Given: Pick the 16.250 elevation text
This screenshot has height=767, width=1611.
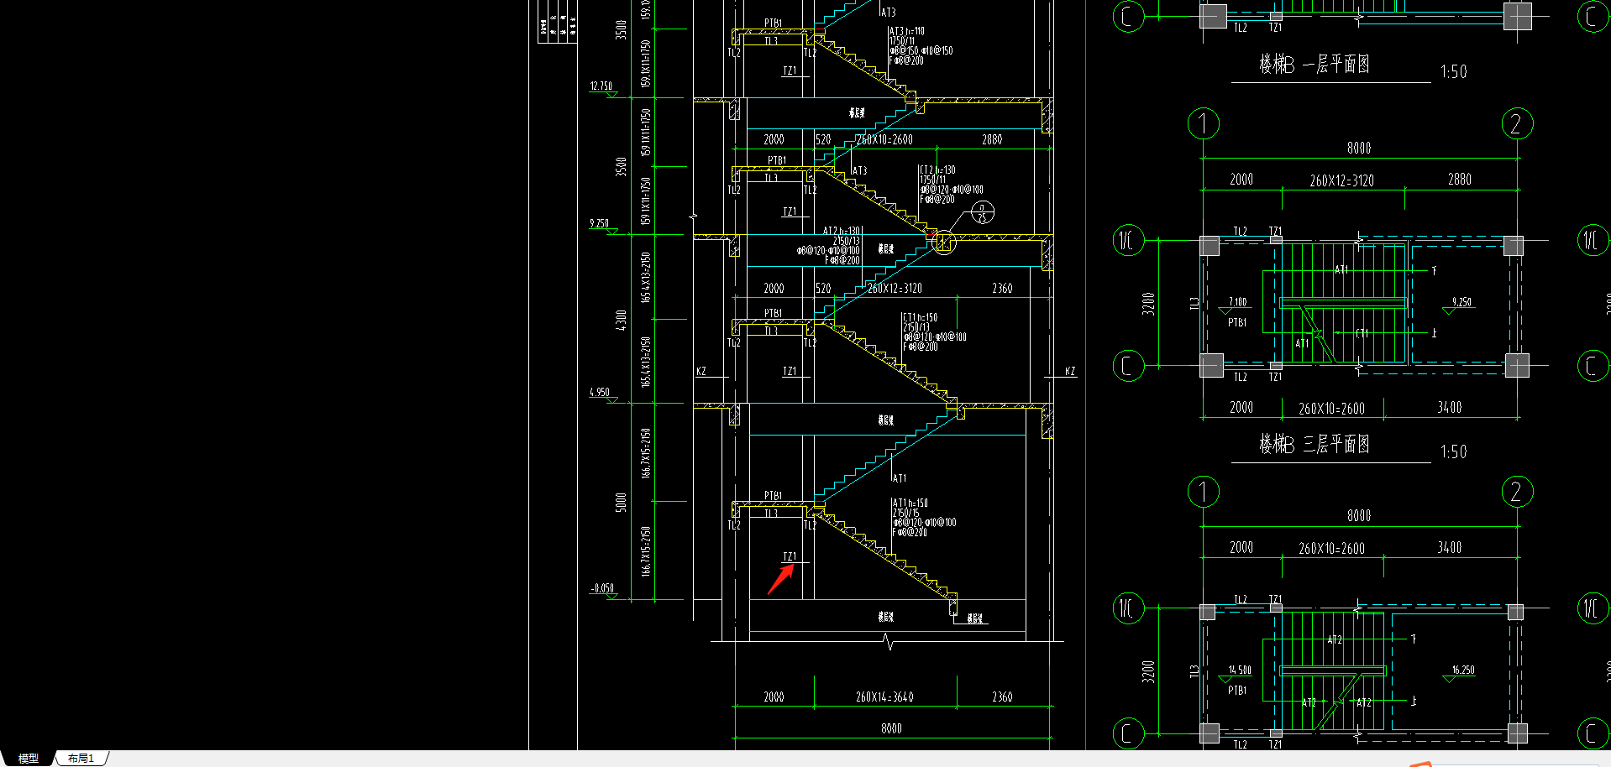Looking at the screenshot, I should [x=1463, y=670].
